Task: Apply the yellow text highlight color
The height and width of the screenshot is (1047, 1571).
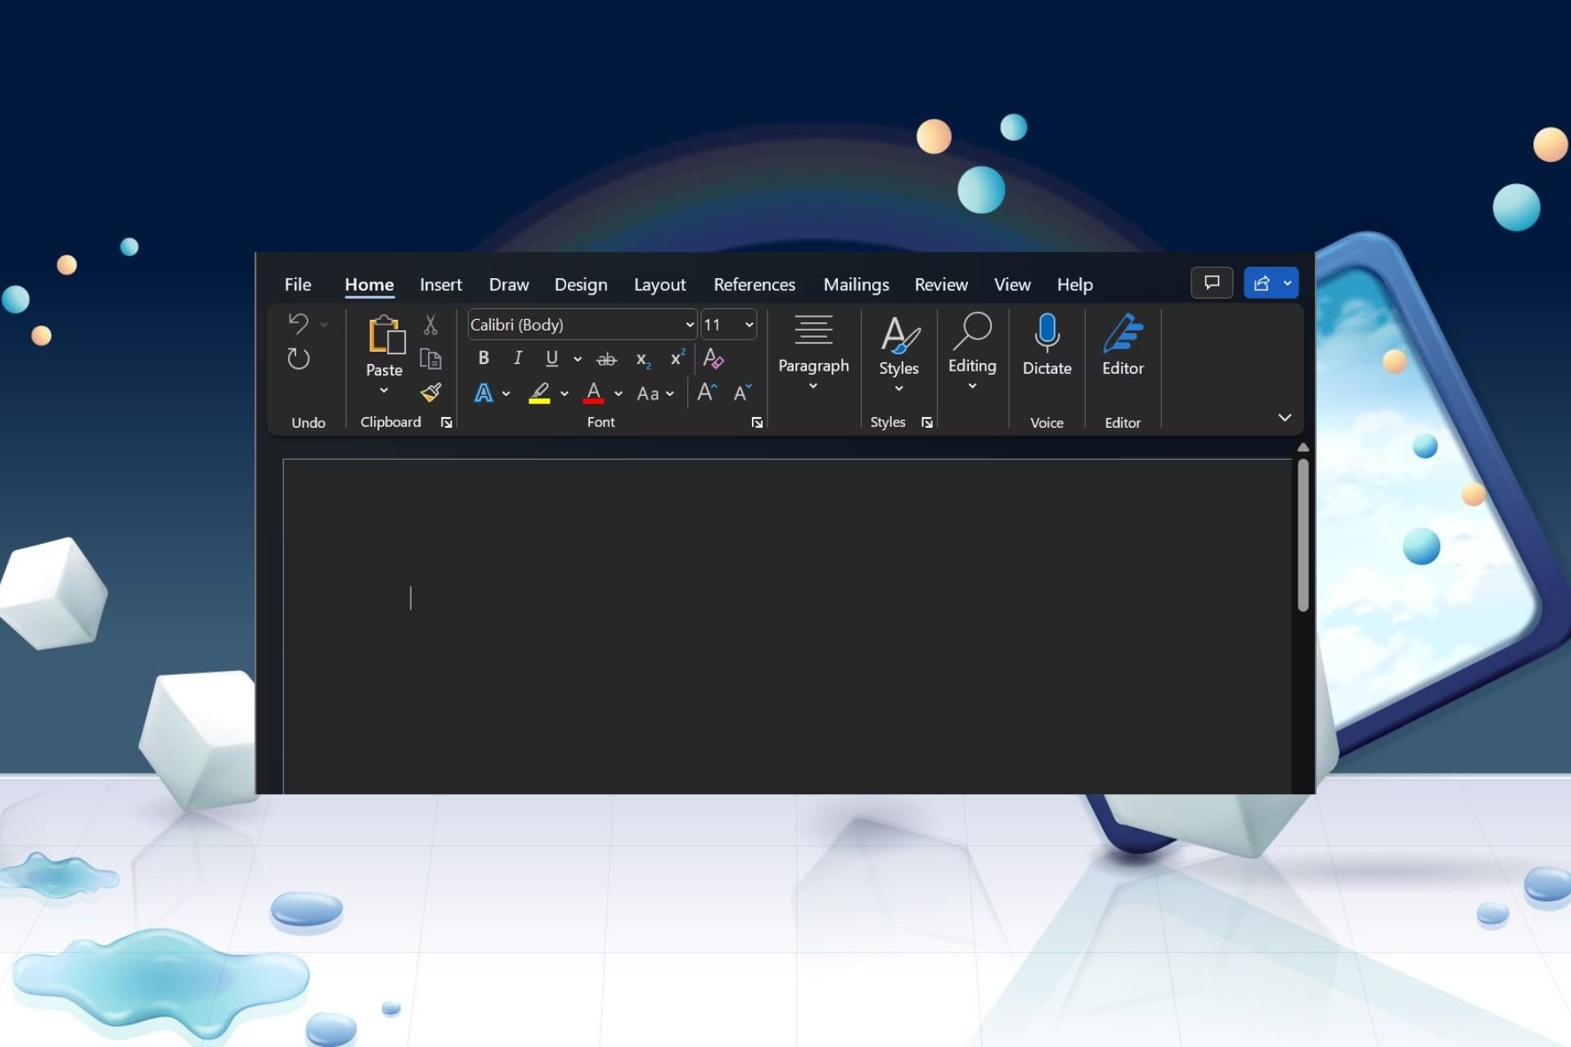Action: coord(539,393)
